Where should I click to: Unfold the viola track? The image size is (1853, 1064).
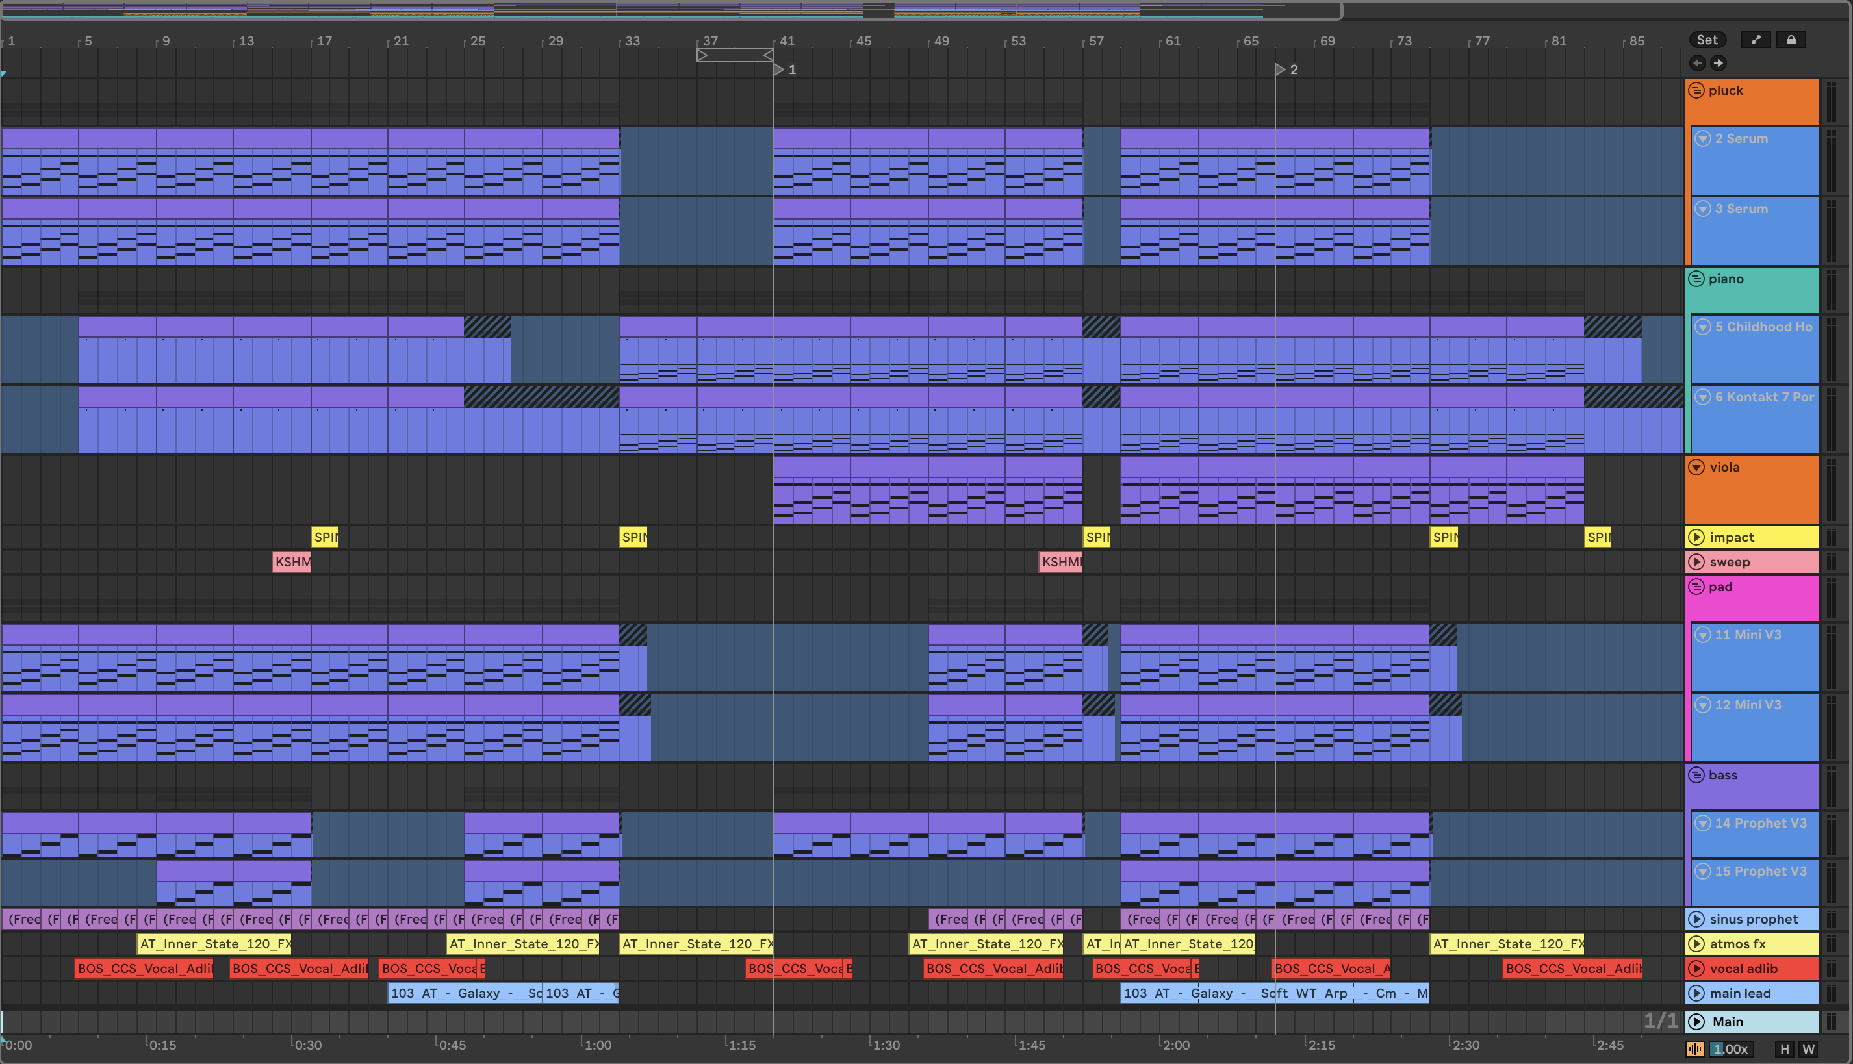pyautogui.click(x=1696, y=468)
